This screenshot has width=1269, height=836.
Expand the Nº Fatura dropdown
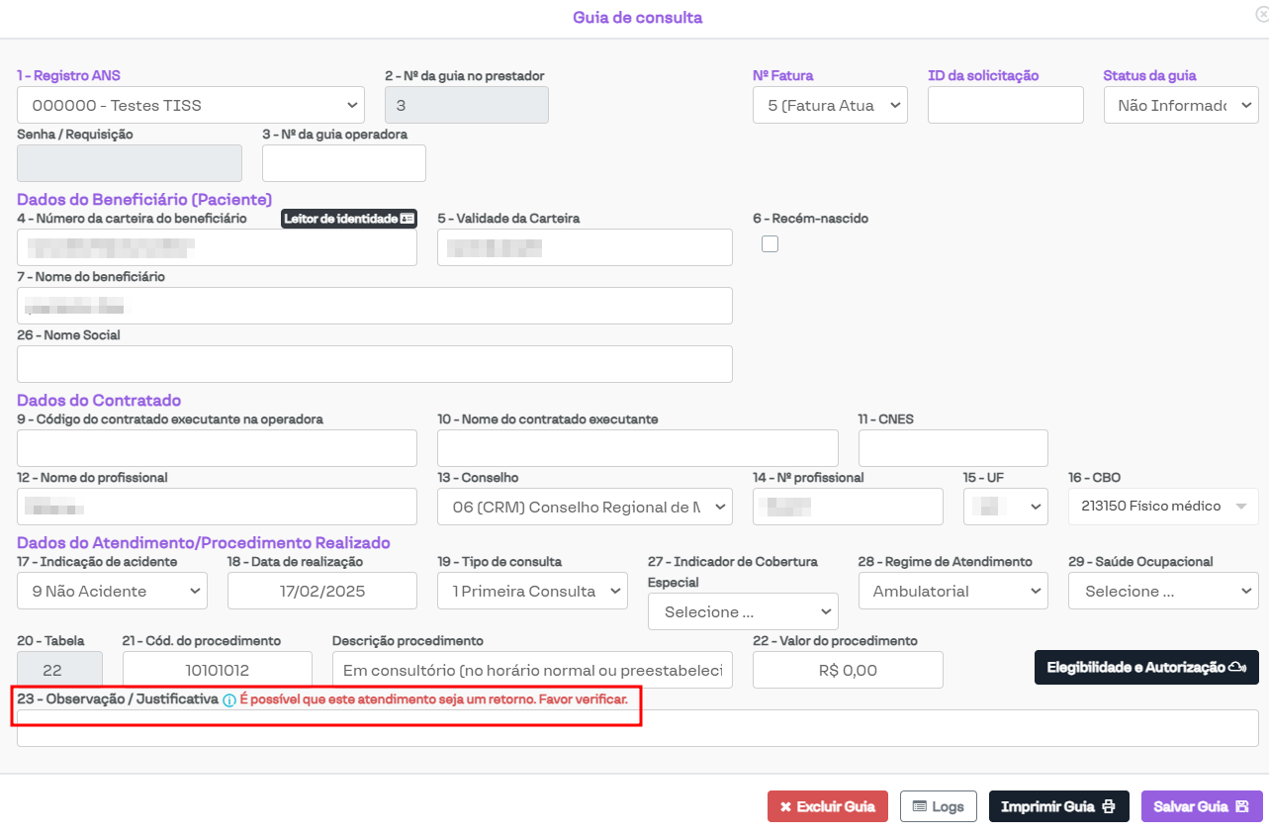click(x=830, y=105)
